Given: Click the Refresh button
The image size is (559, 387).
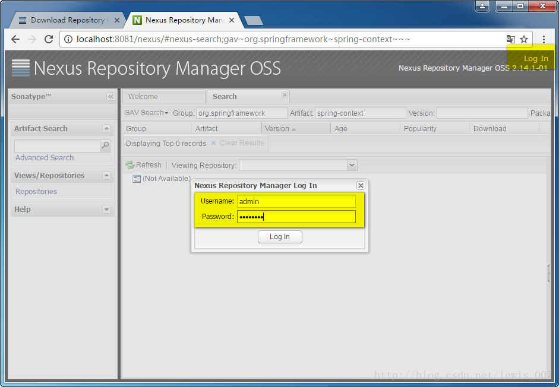Looking at the screenshot, I should point(143,165).
